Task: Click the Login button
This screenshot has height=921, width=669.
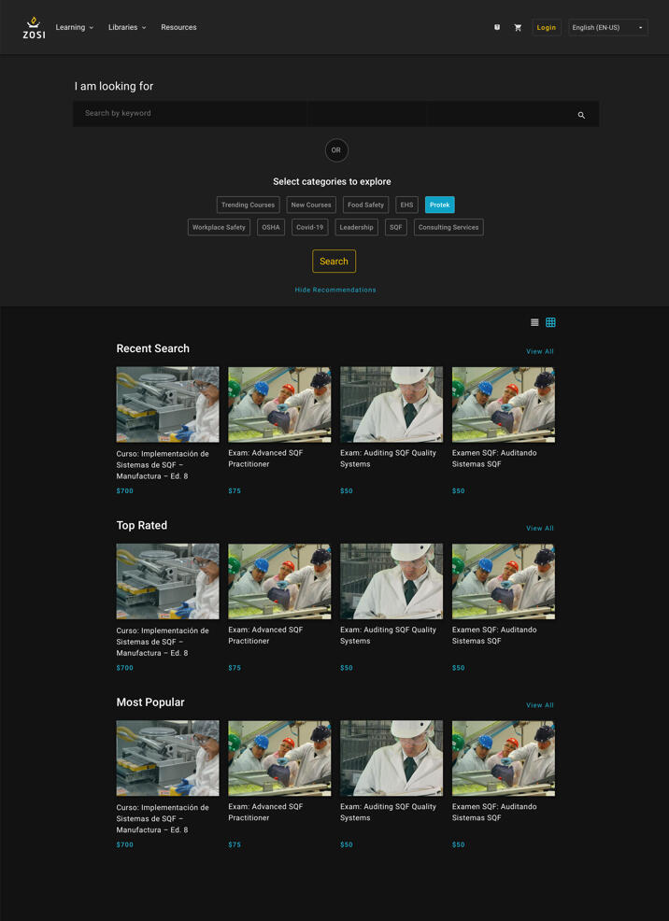Action: pyautogui.click(x=547, y=28)
